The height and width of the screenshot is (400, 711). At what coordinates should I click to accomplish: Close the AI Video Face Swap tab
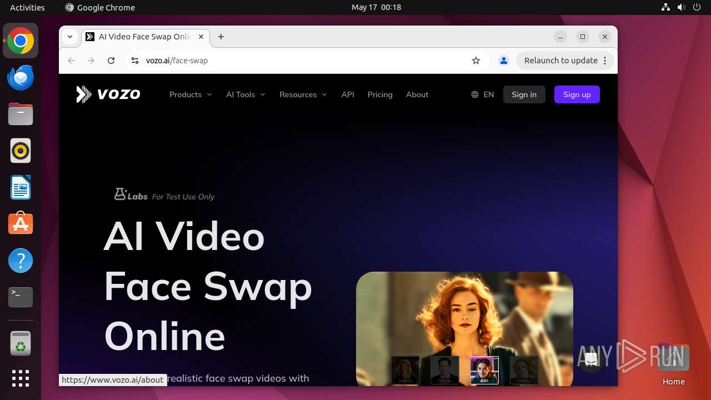point(201,37)
